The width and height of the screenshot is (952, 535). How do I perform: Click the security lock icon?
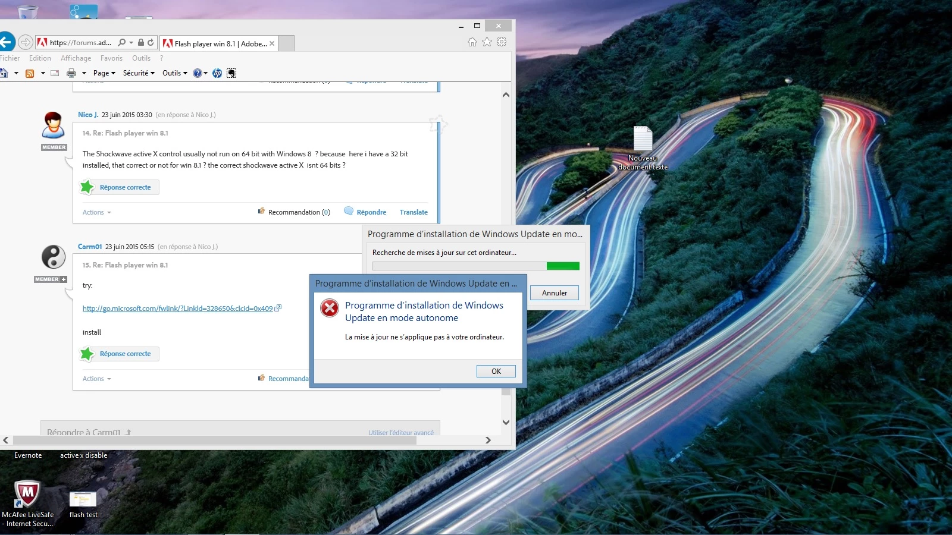click(x=141, y=42)
